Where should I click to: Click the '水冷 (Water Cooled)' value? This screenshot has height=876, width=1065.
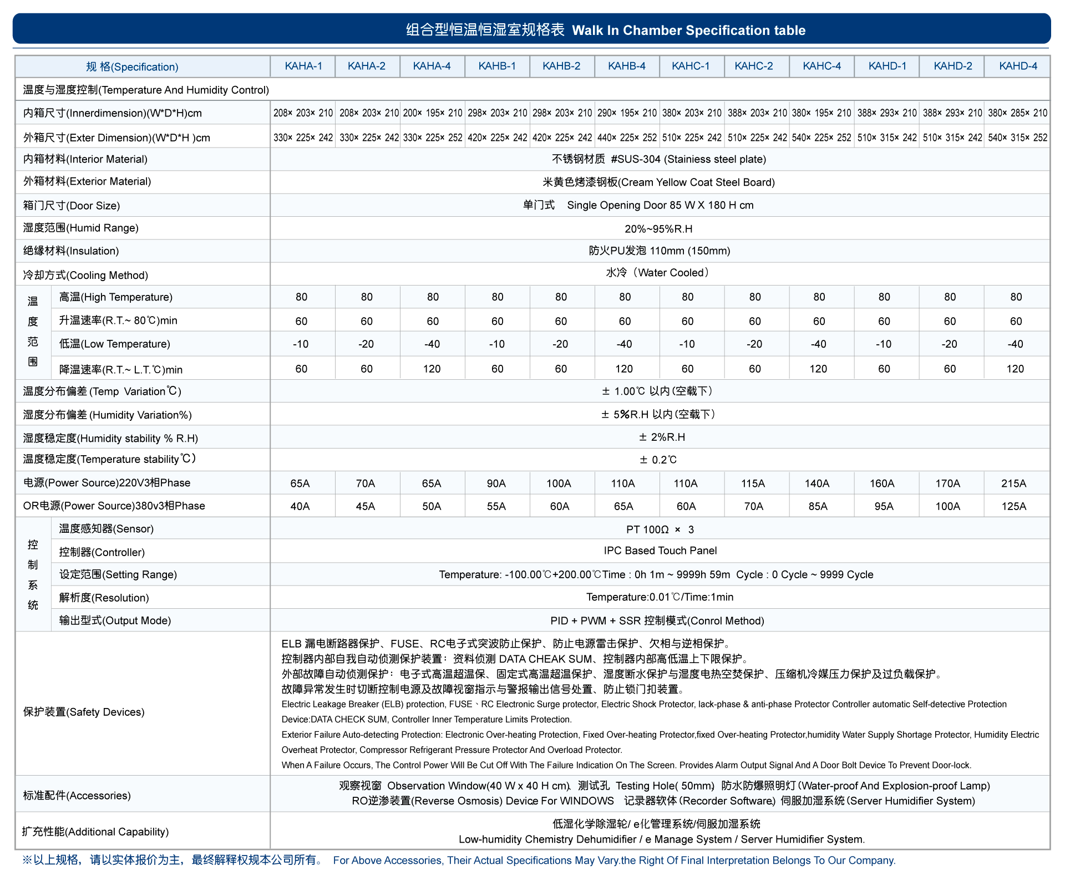[x=658, y=272]
